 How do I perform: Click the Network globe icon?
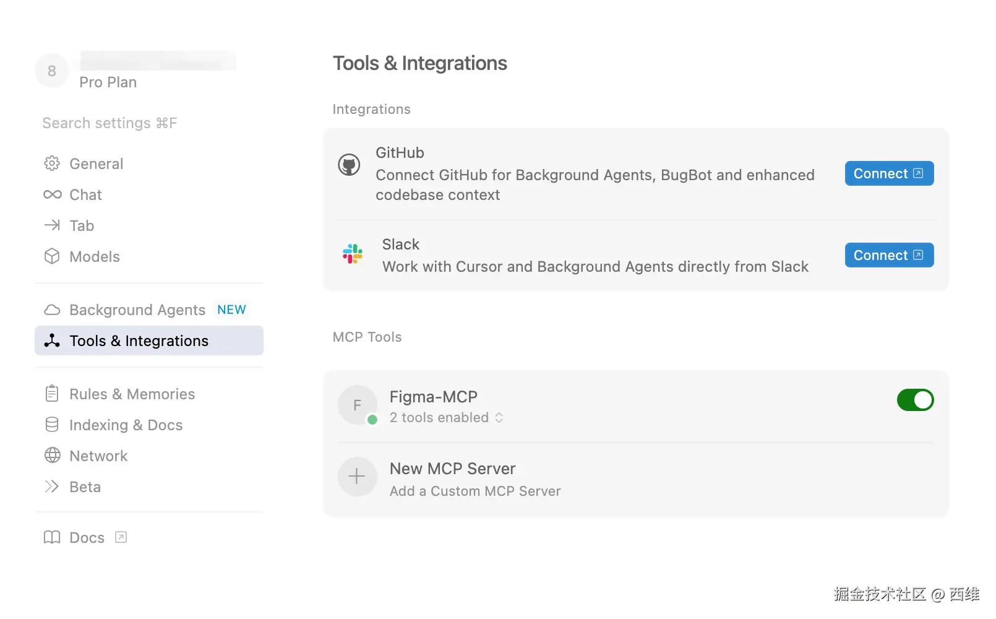click(52, 456)
